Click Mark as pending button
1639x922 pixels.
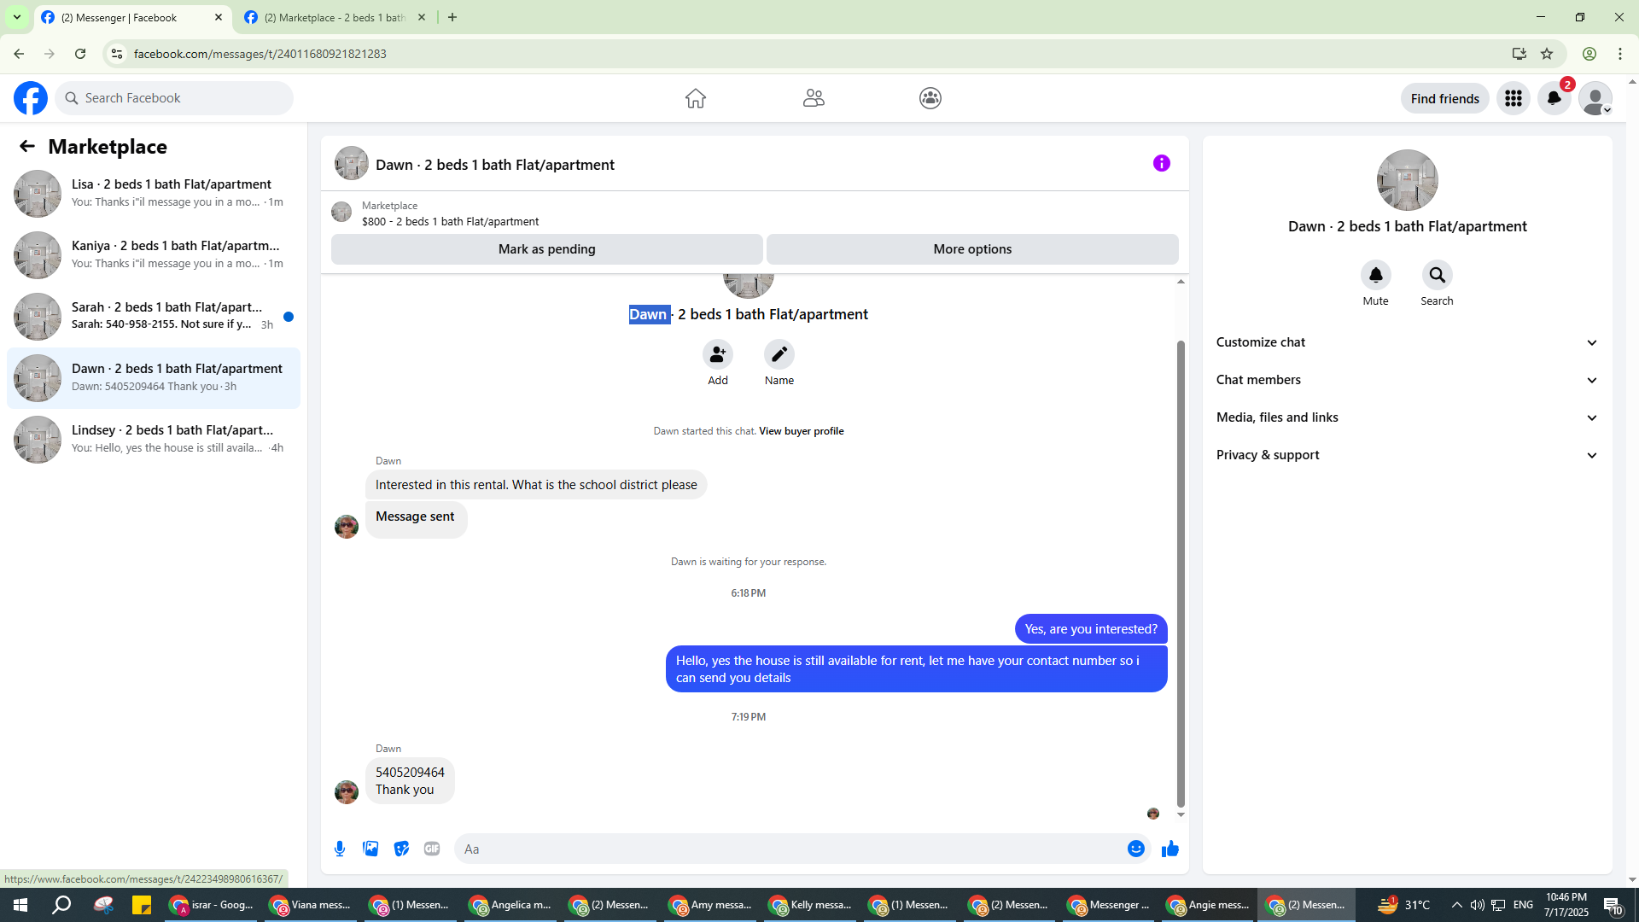[x=547, y=249]
